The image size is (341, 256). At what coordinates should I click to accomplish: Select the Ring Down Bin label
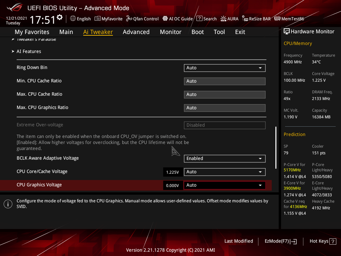pos(32,67)
